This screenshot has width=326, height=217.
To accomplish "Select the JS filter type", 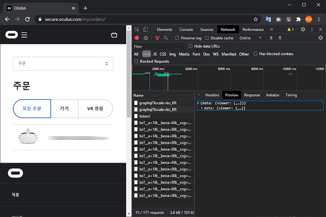I will tap(155, 54).
